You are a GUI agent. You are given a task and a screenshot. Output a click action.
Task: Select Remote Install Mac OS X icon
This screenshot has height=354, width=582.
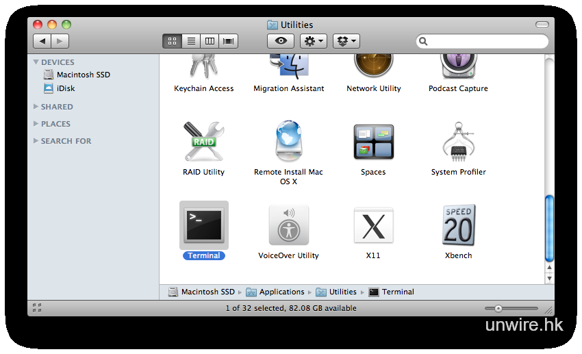click(288, 142)
